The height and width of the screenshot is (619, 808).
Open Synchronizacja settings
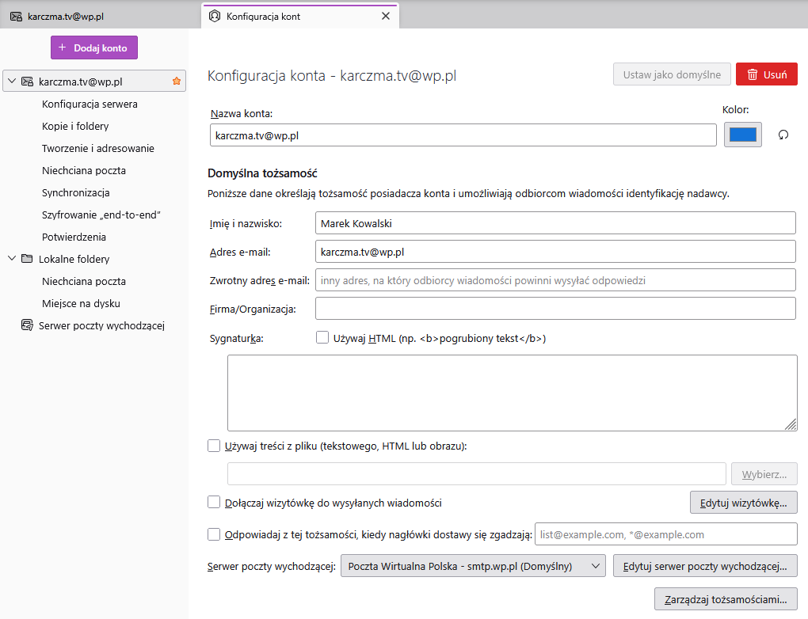coord(76,192)
